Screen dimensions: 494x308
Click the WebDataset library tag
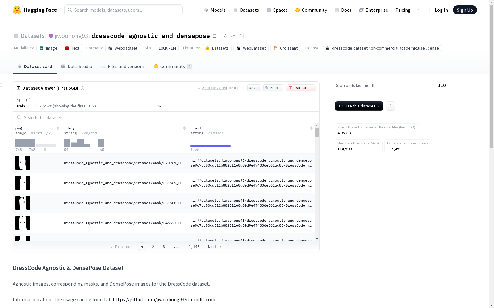click(251, 48)
